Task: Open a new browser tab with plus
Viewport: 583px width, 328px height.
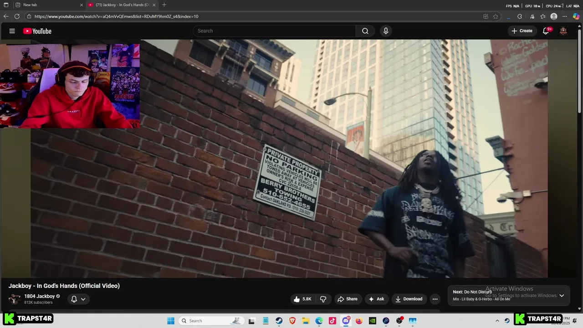Action: tap(164, 5)
